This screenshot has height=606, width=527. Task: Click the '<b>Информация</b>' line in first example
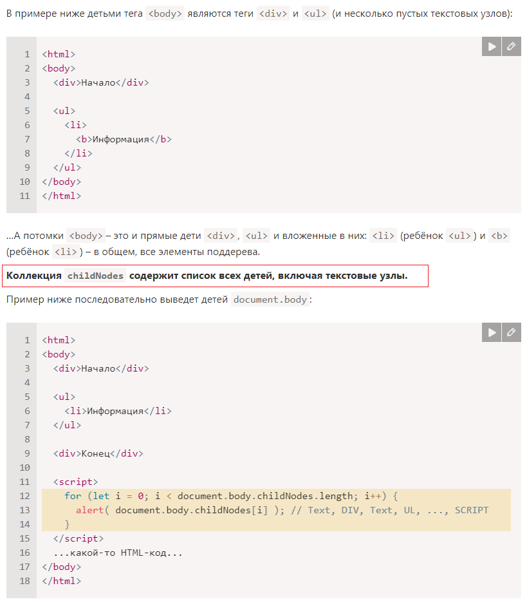pos(124,139)
